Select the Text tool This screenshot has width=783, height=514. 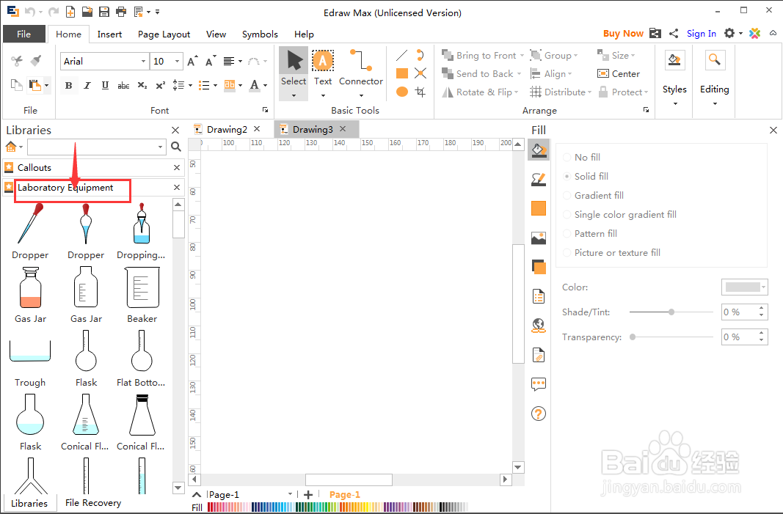(323, 68)
